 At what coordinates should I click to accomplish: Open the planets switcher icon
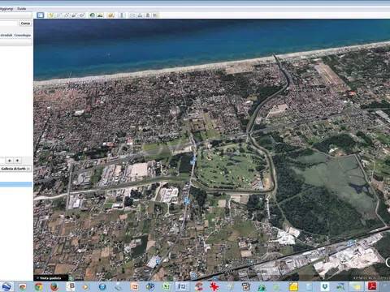[x=110, y=15]
